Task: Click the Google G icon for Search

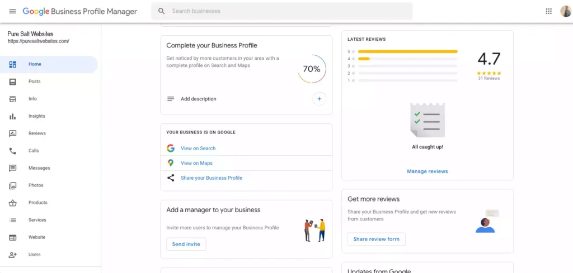Action: (171, 149)
